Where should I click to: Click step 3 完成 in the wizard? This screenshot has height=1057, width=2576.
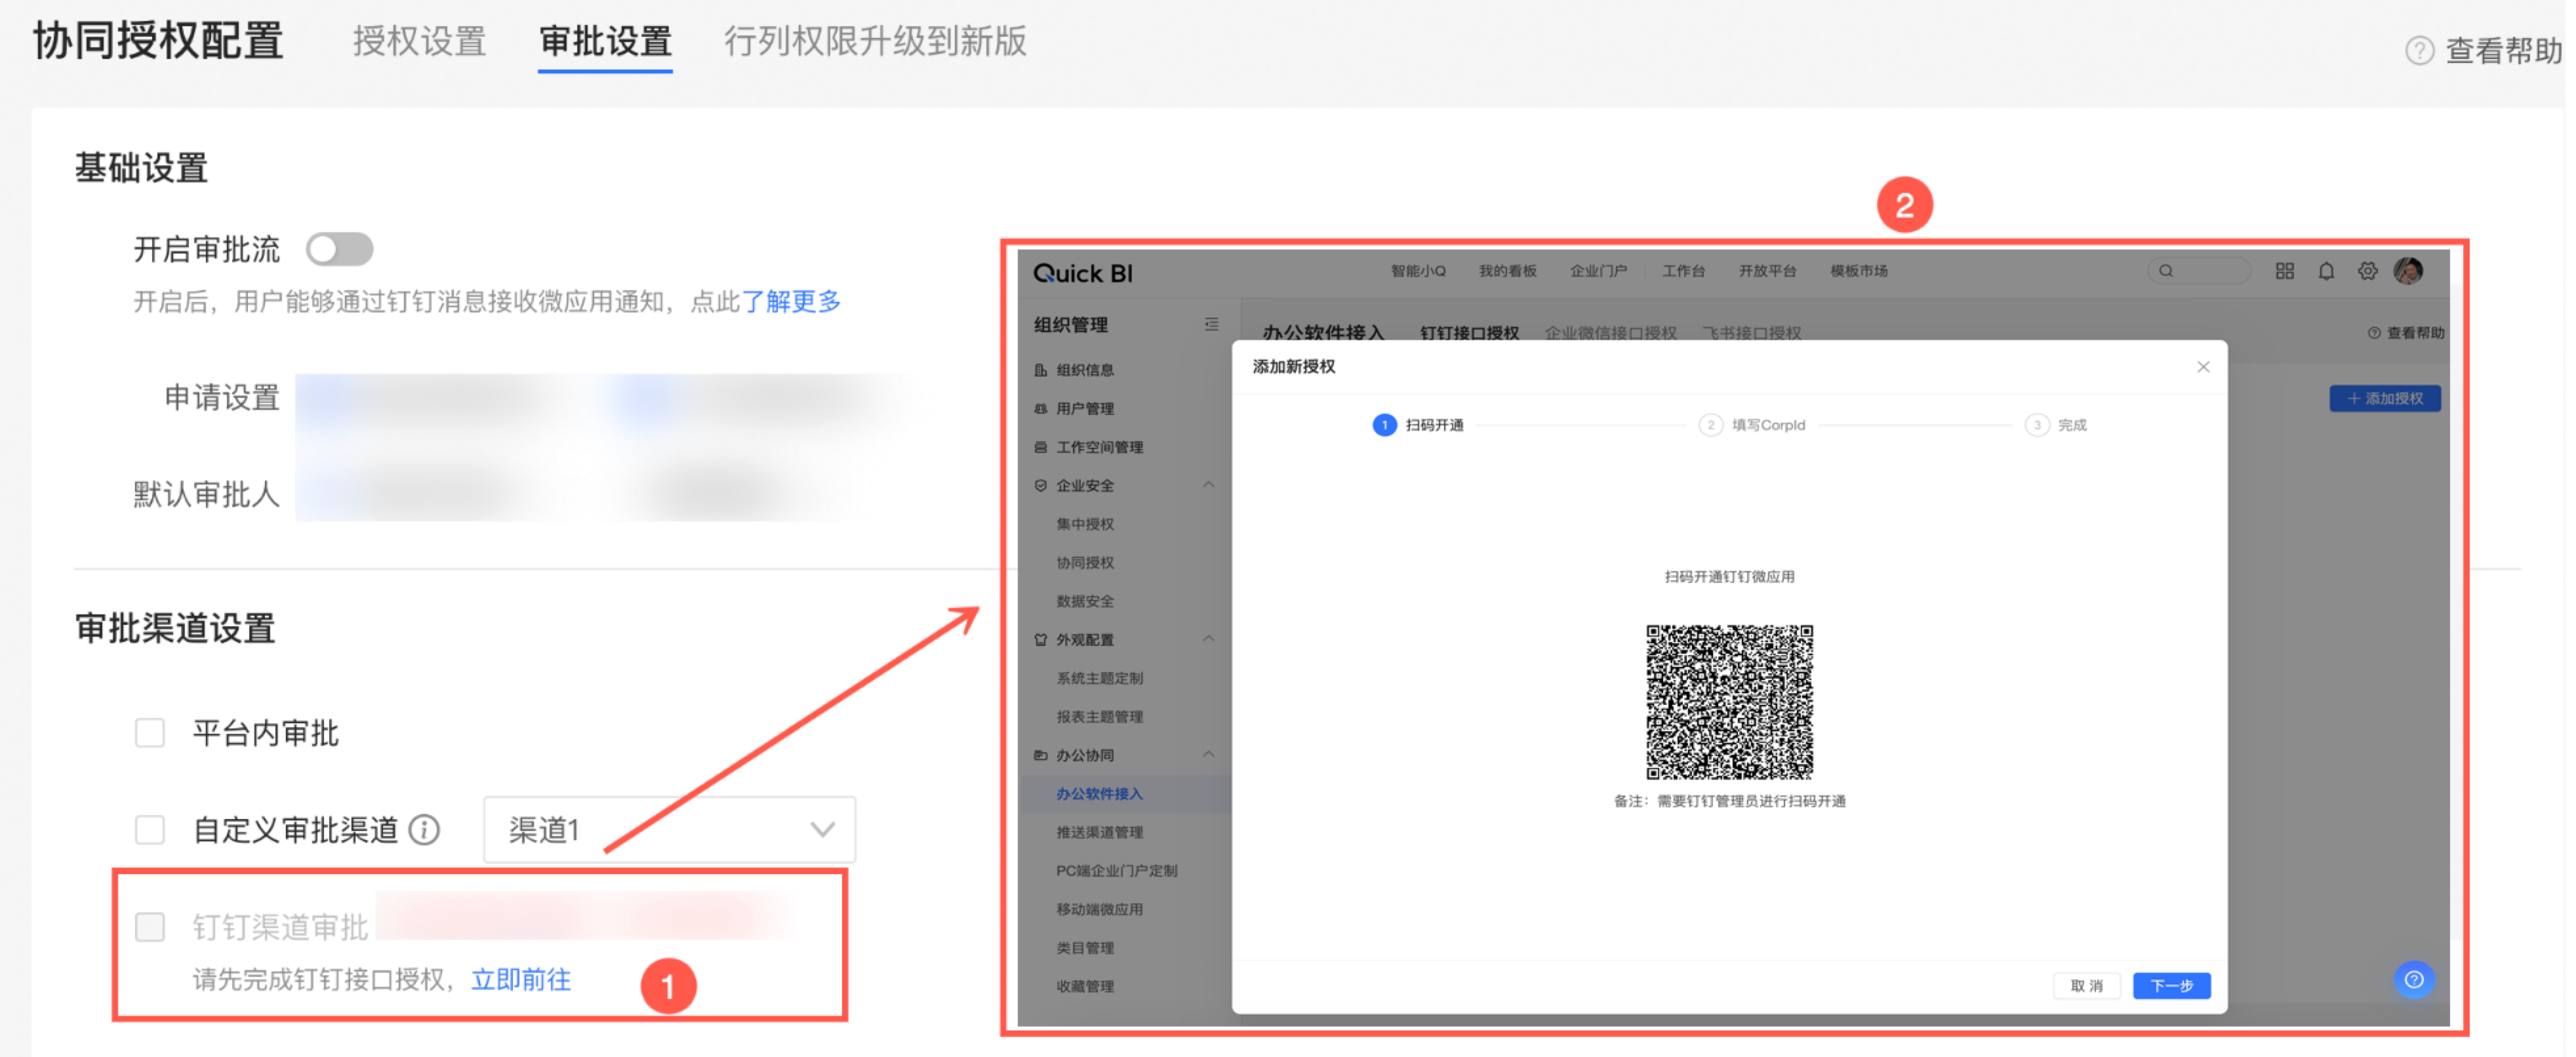[x=2056, y=425]
